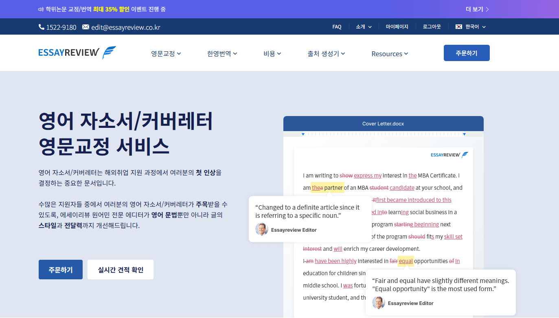Click the Essayreview Editor avatar in the article comment
559x318 pixels.
click(x=262, y=229)
